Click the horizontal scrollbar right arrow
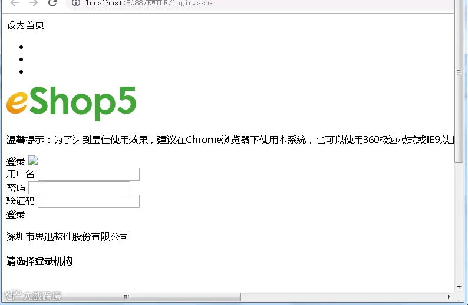The image size is (468, 305). (449, 297)
